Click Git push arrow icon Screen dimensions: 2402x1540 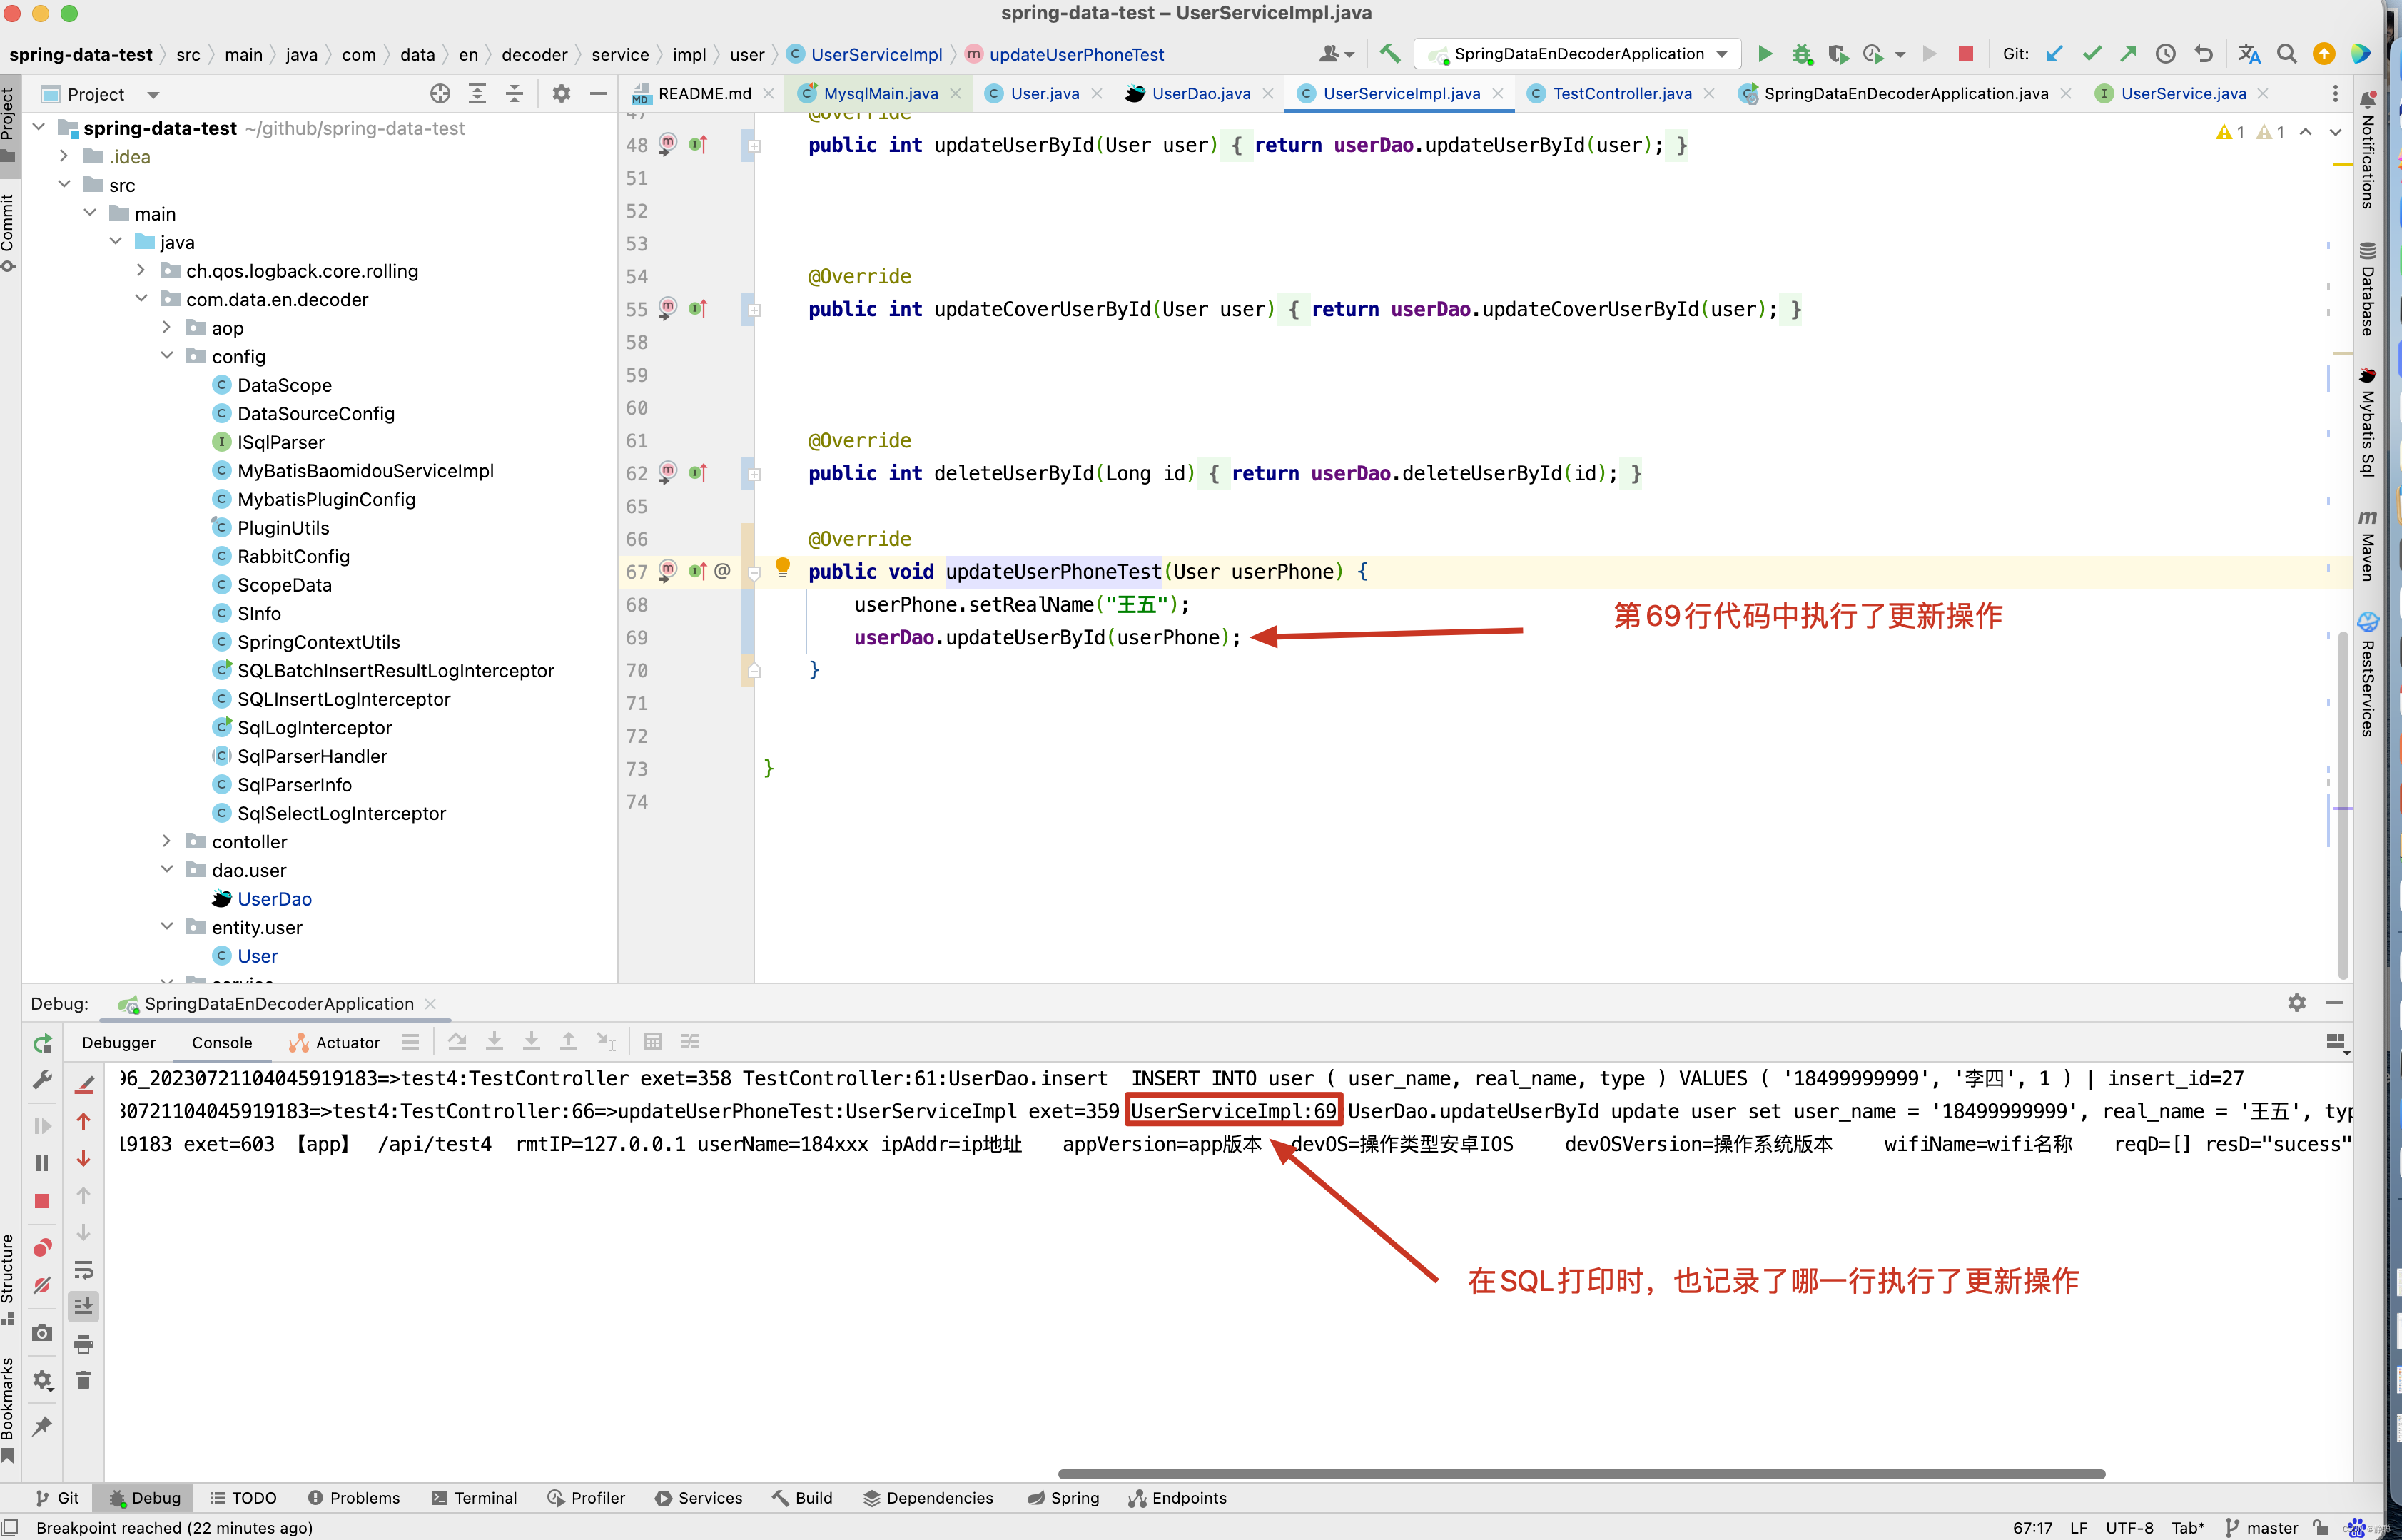(2128, 54)
